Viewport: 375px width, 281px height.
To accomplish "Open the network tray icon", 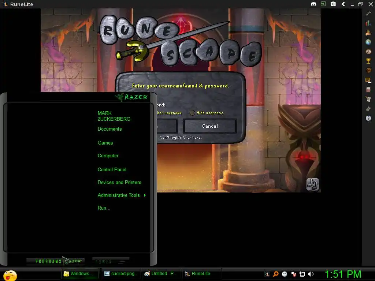I will pos(302,274).
